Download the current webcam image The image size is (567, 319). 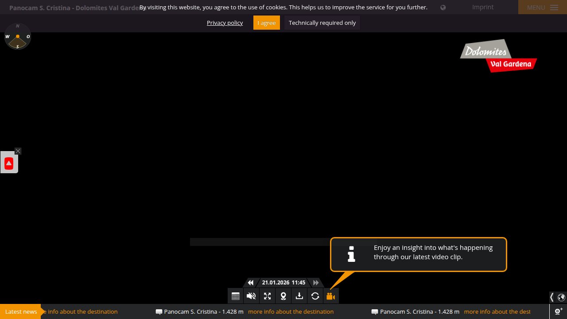pos(299,296)
